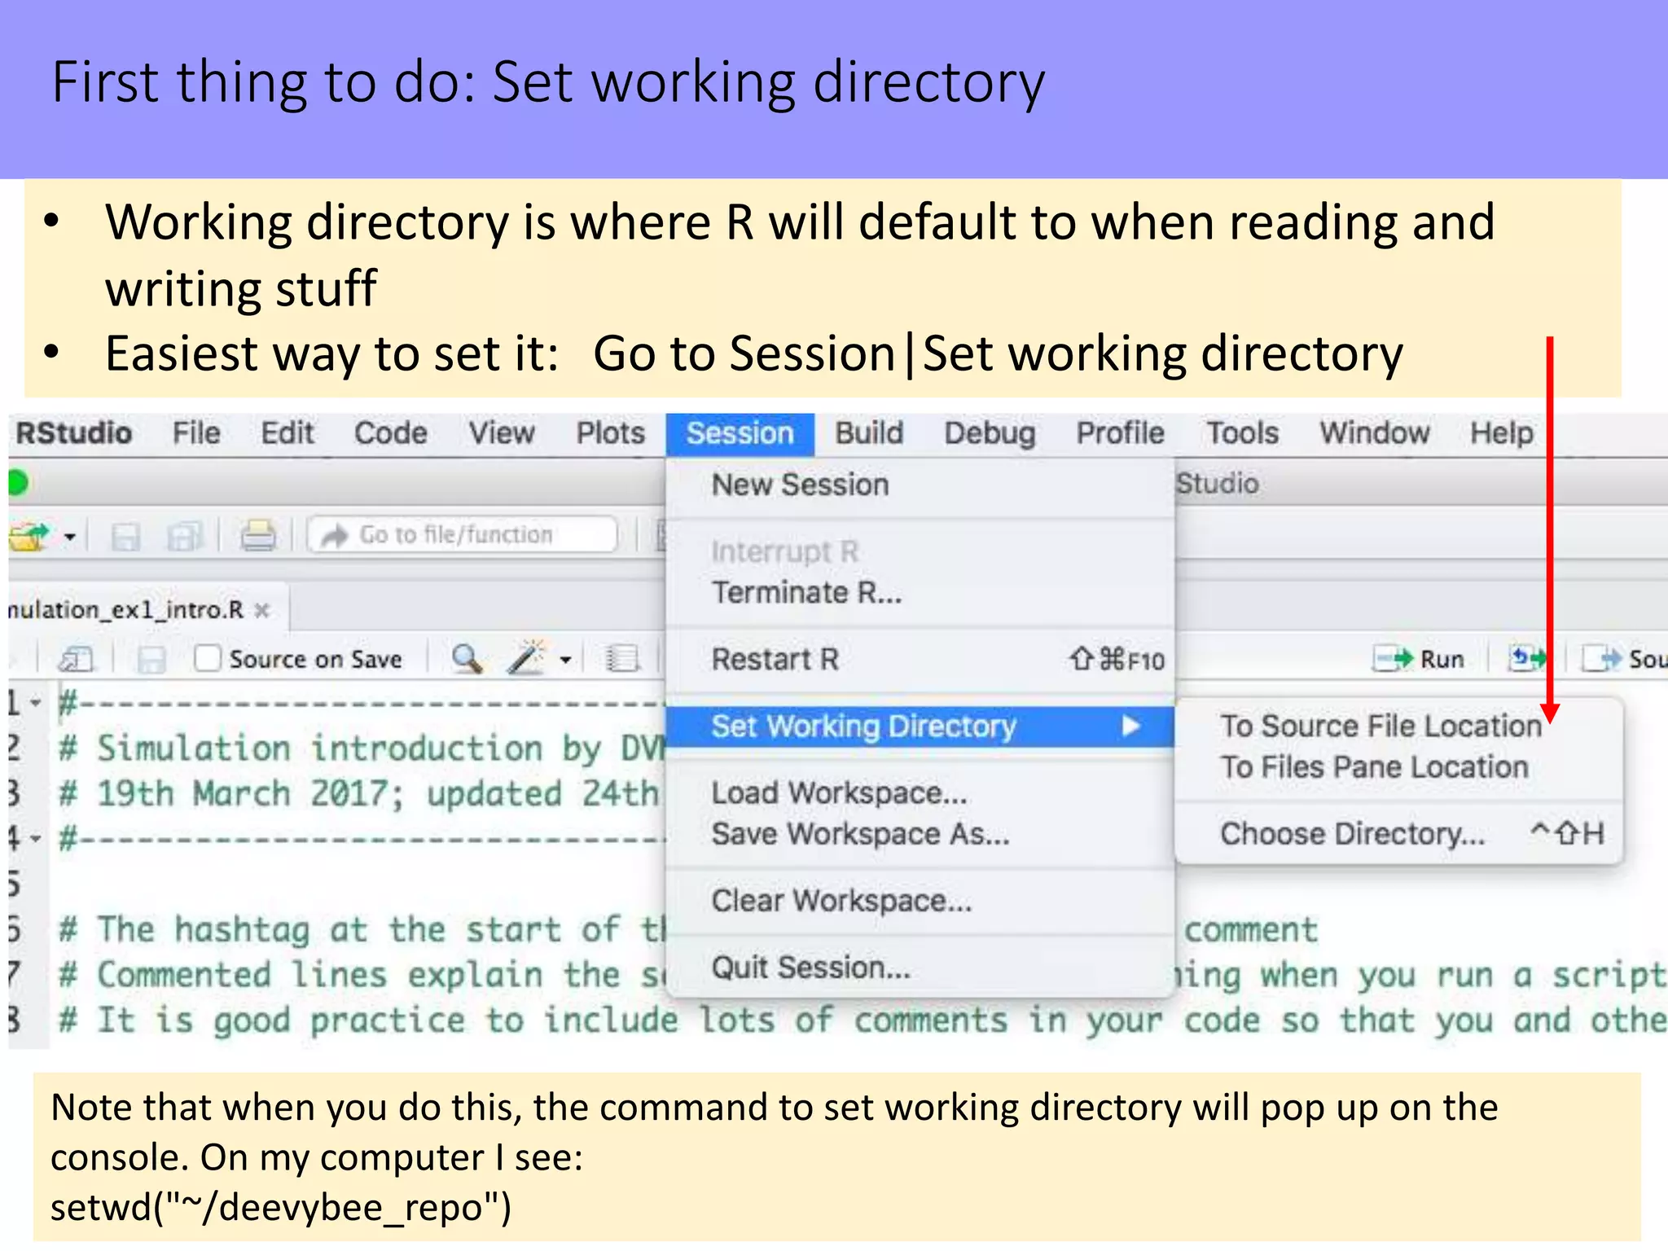The width and height of the screenshot is (1668, 1251).
Task: Open the Window menu
Action: [1375, 433]
